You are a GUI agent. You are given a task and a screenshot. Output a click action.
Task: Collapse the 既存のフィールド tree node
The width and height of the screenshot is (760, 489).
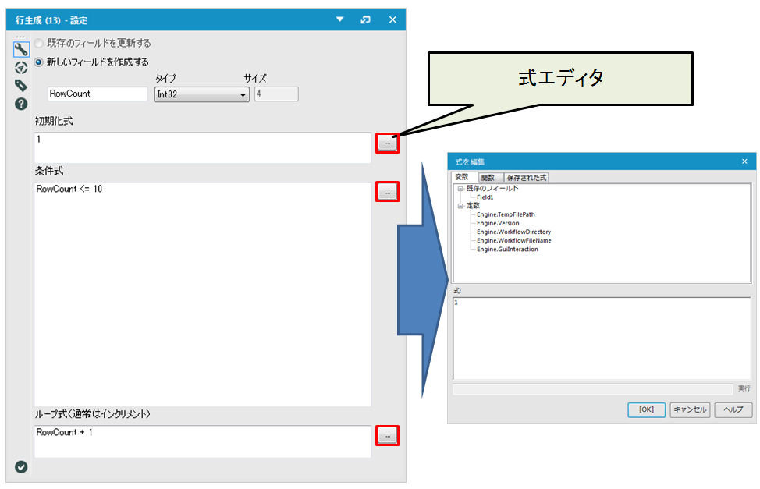tap(460, 189)
